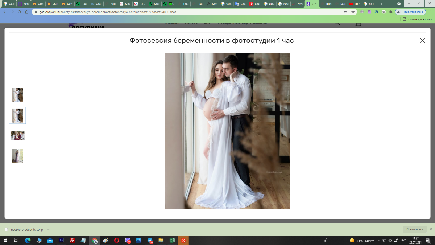Open saved password key icon

[x=345, y=12]
